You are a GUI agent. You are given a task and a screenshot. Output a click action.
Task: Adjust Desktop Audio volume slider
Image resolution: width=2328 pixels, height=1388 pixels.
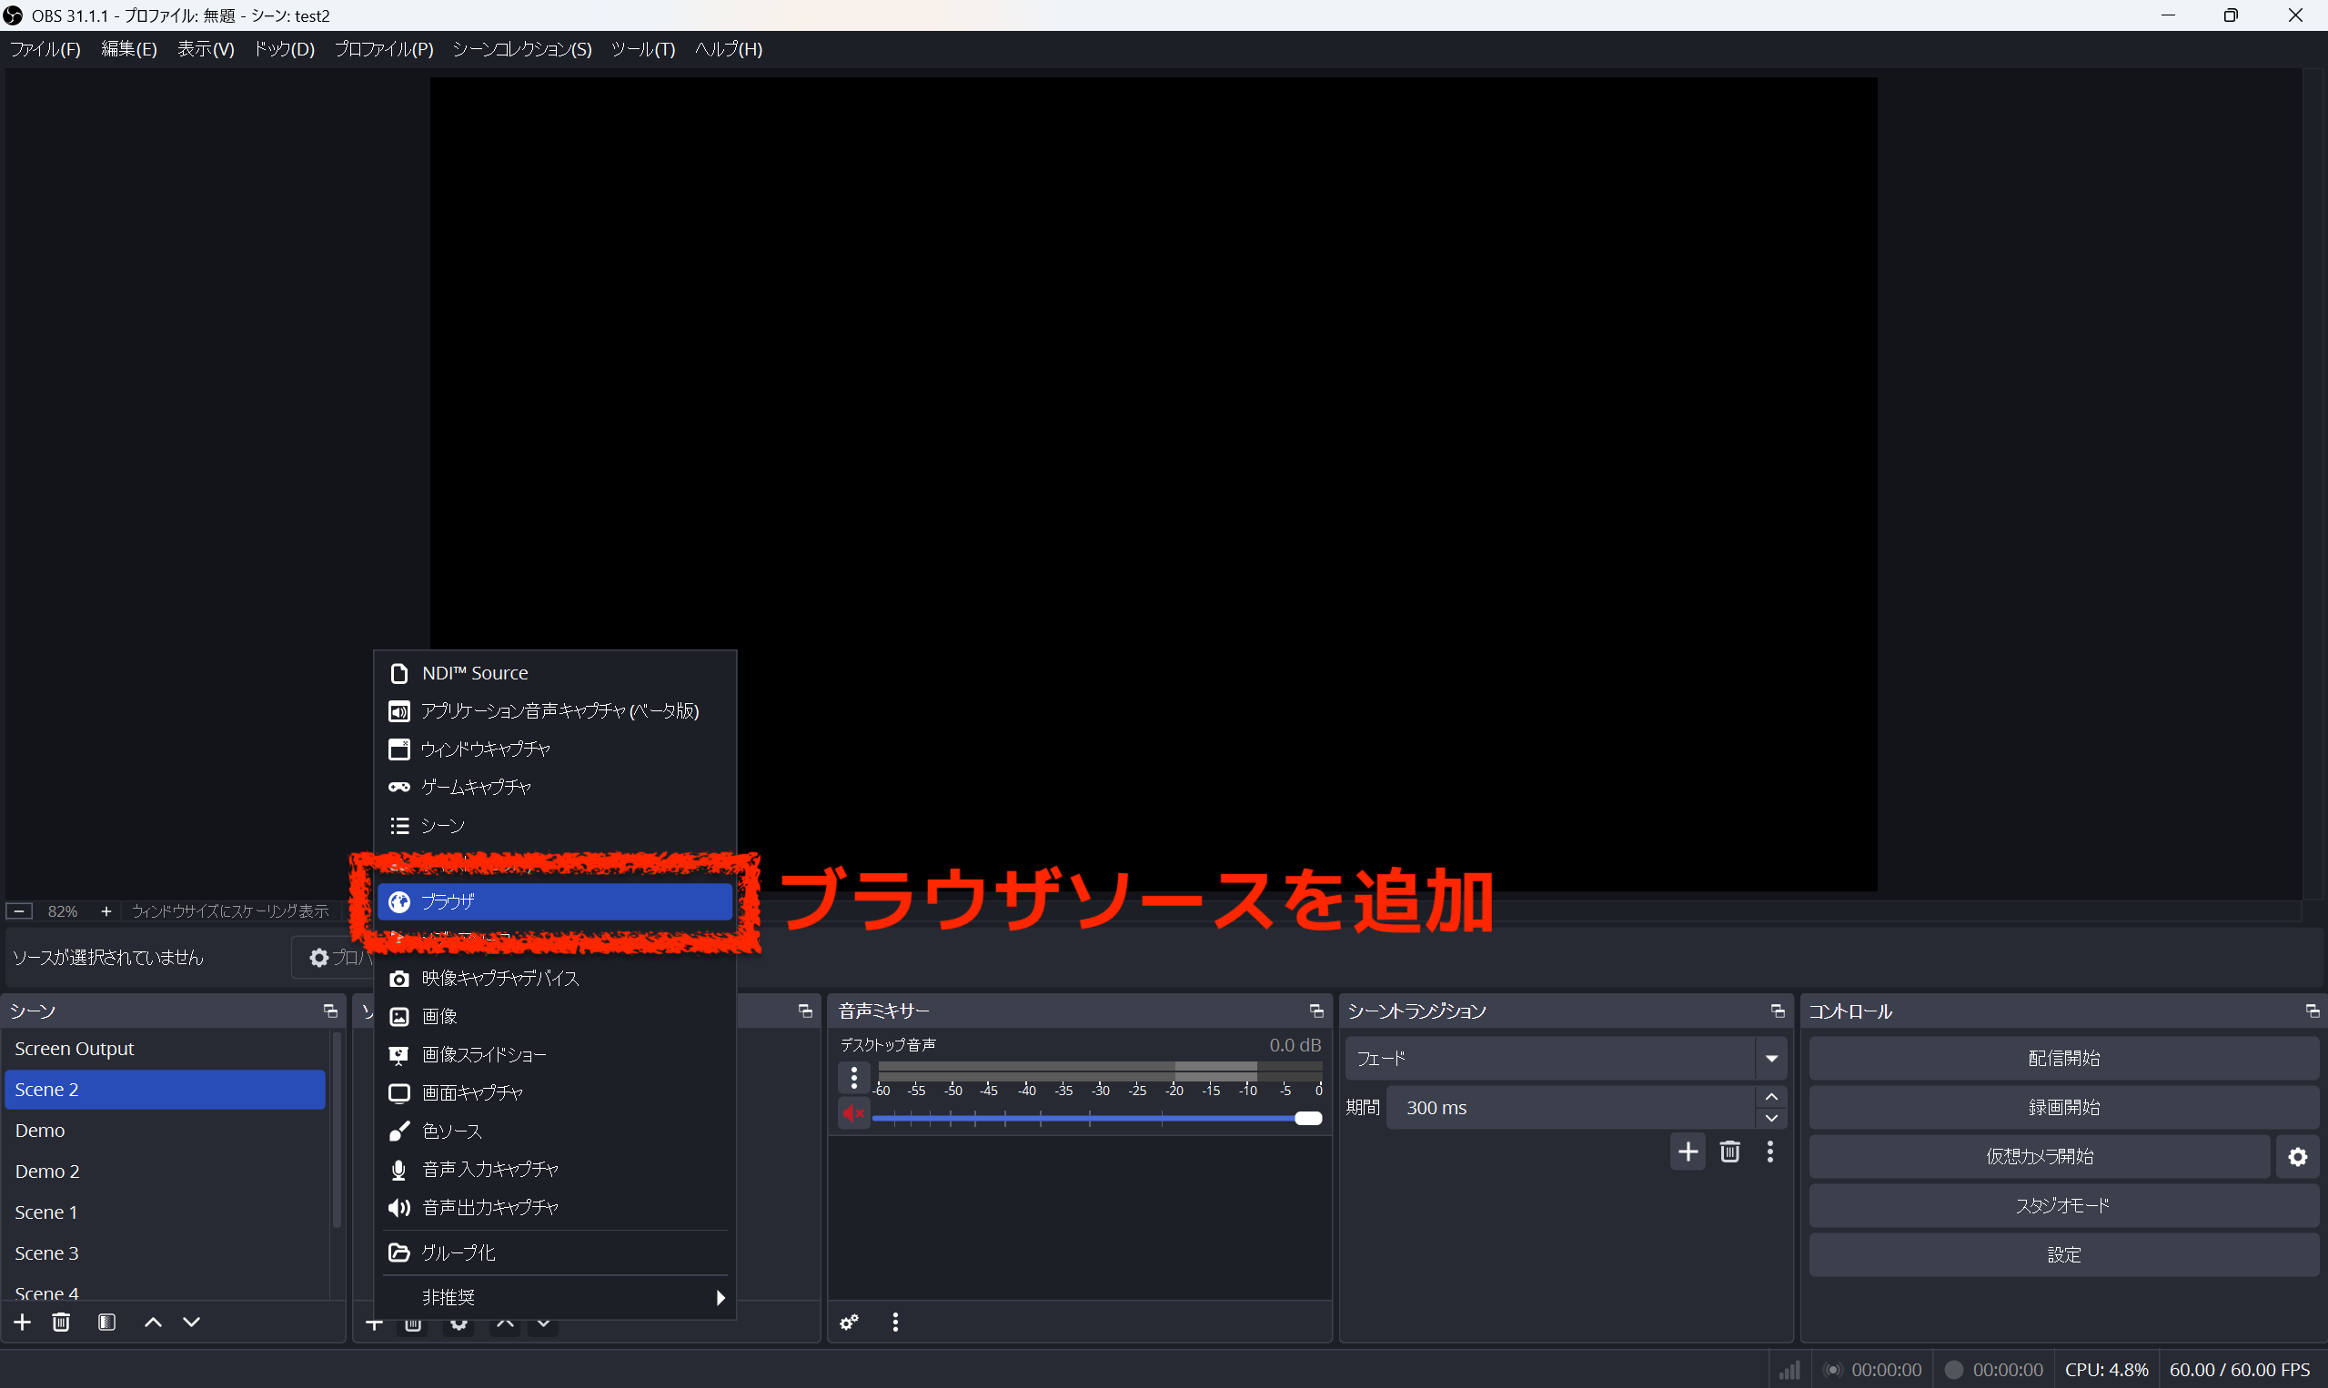point(1096,1119)
